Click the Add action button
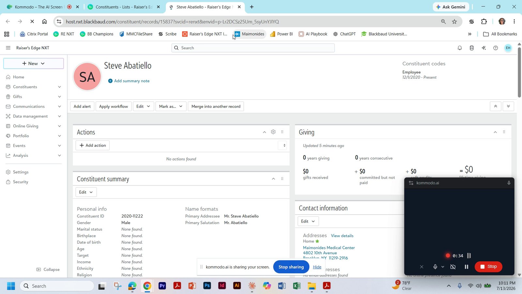The image size is (522, 294). tap(93, 145)
